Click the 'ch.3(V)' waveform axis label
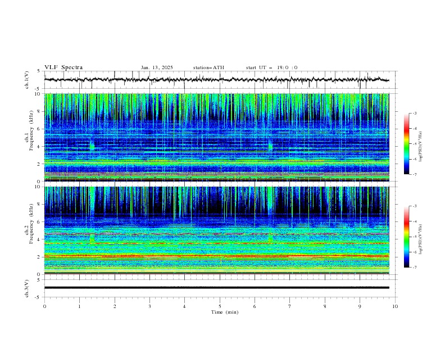This screenshot has width=445, height=344. (x=27, y=288)
